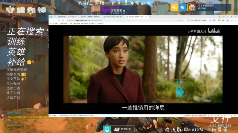Click the purple extension icon in toolbar
Image resolution: width=238 pixels, height=133 pixels.
point(214,20)
